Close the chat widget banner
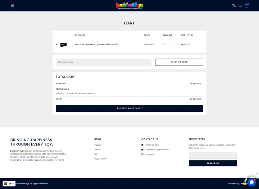Screen dimensions: 259x189 point(257,173)
